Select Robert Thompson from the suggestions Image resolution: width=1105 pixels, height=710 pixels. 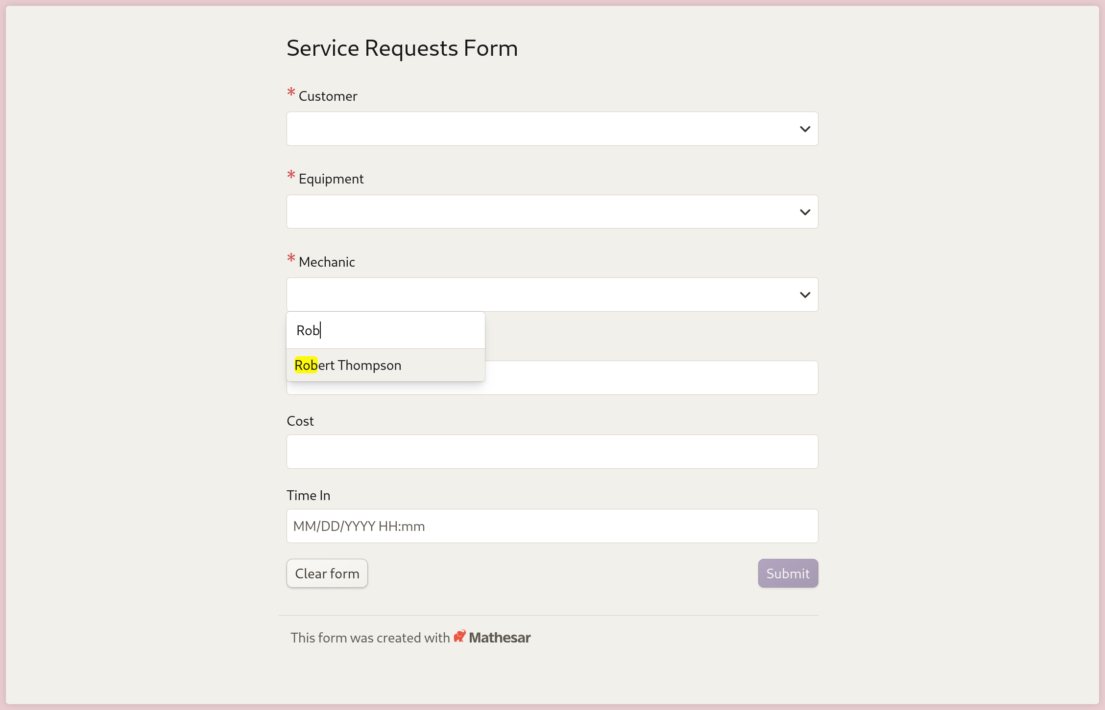click(348, 365)
